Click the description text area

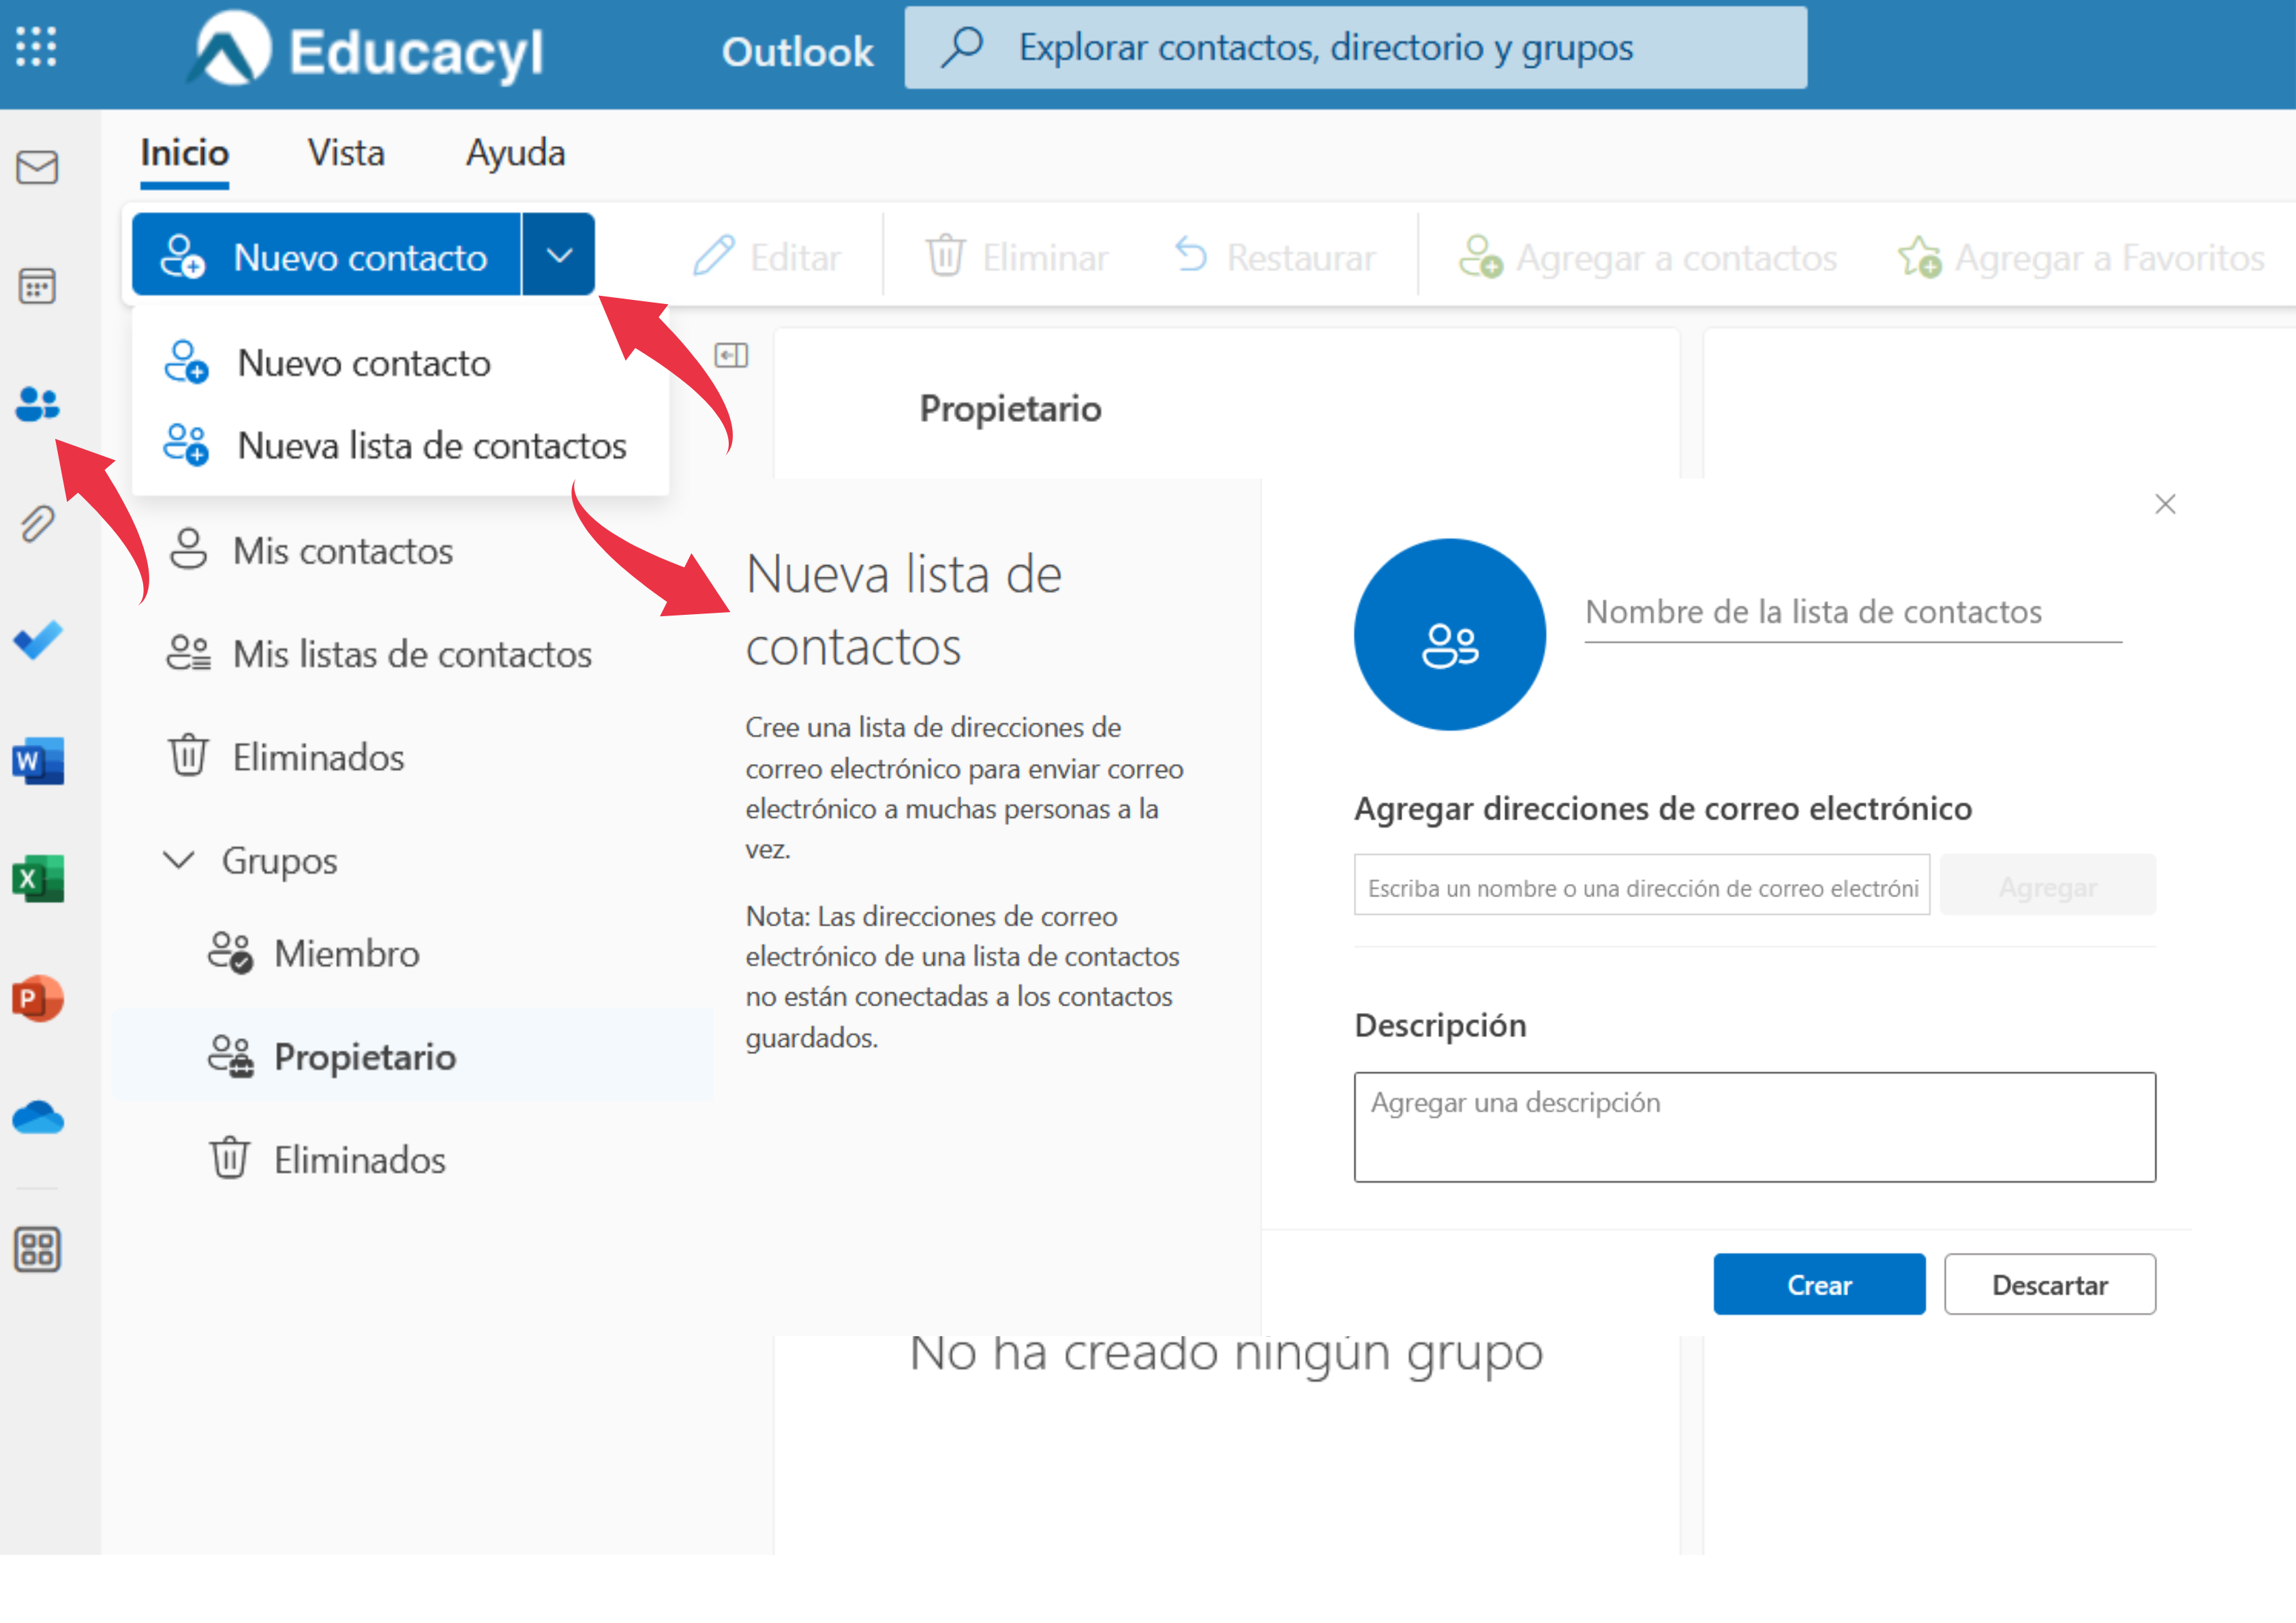point(1755,1127)
